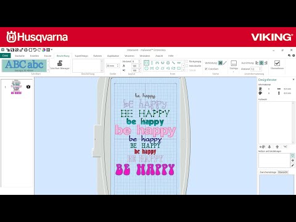Select the arch-over lettering shape
Image resolution: width=296 pixels, height=222 pixels.
tap(157, 63)
